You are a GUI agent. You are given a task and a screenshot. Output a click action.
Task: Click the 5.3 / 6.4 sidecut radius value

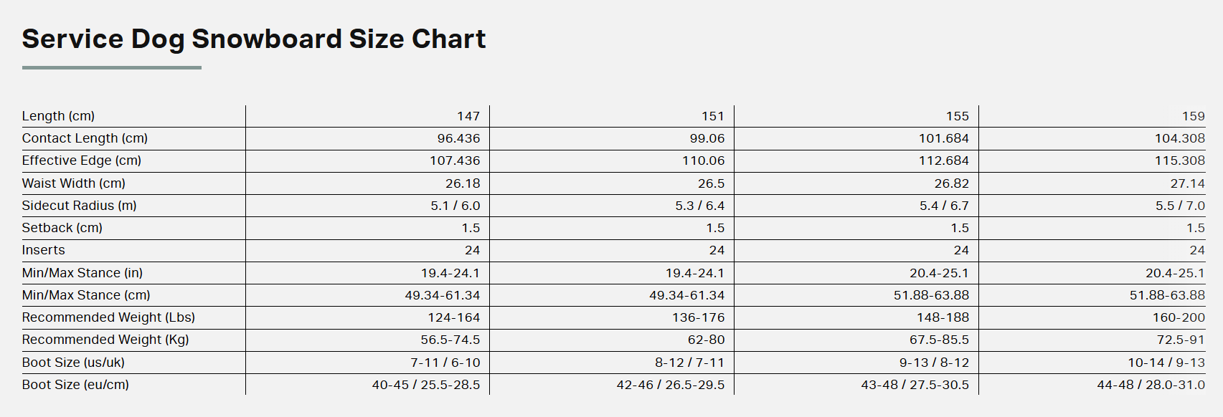(x=699, y=206)
